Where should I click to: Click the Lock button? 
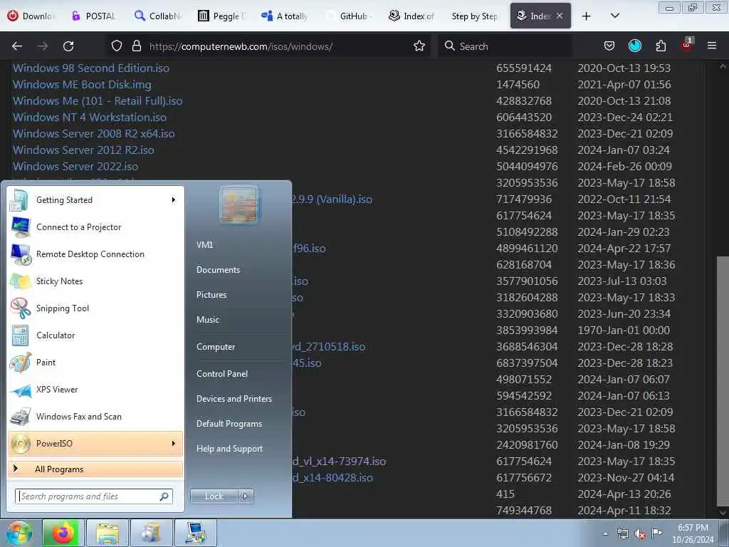point(214,496)
